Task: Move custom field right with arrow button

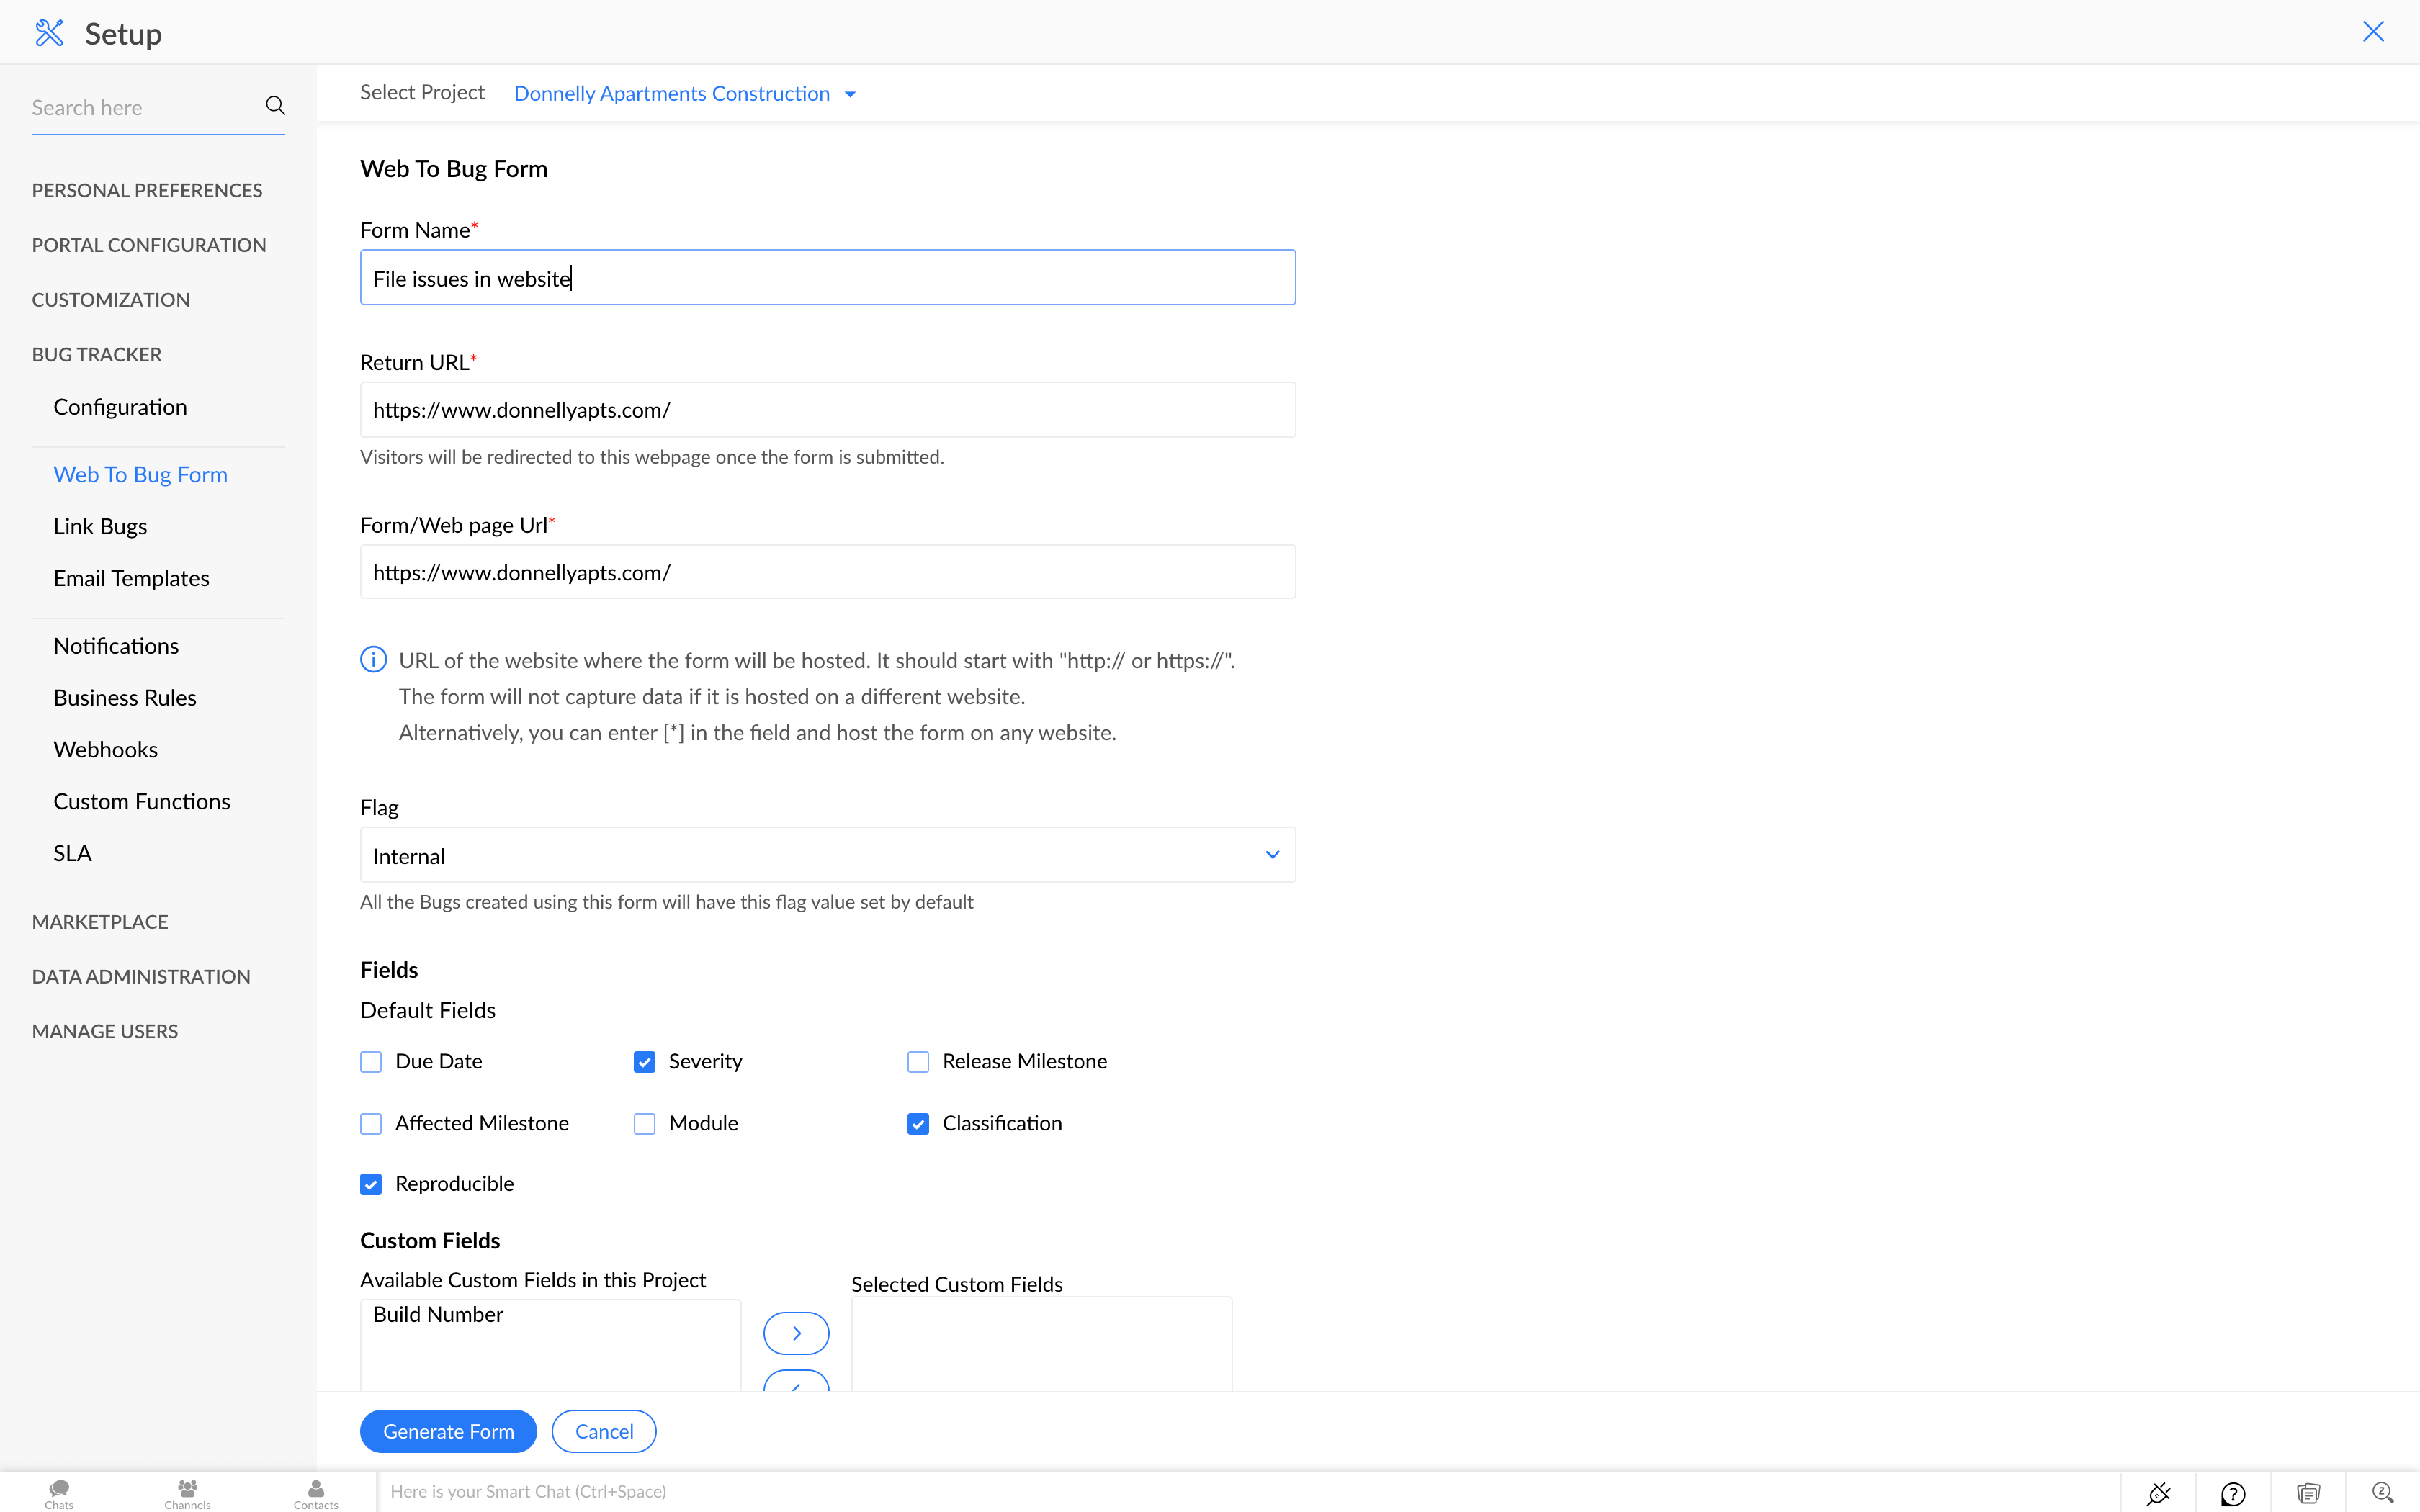Action: [796, 1333]
